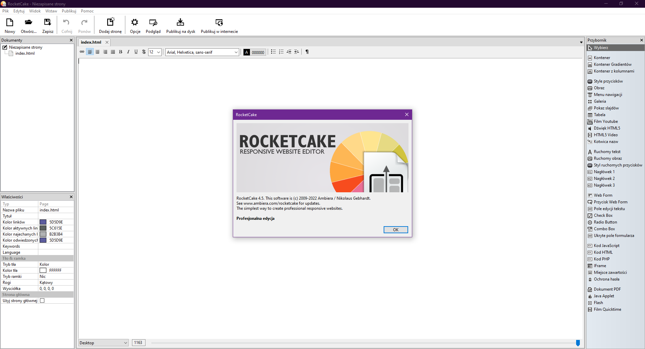This screenshot has height=349, width=645.
Task: Choose the Kod JavaScript tool
Action: [606, 246]
